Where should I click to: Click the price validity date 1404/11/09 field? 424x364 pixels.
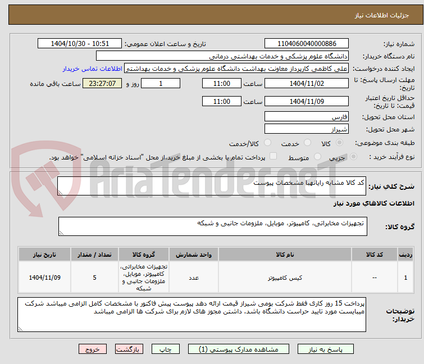[x=307, y=102]
